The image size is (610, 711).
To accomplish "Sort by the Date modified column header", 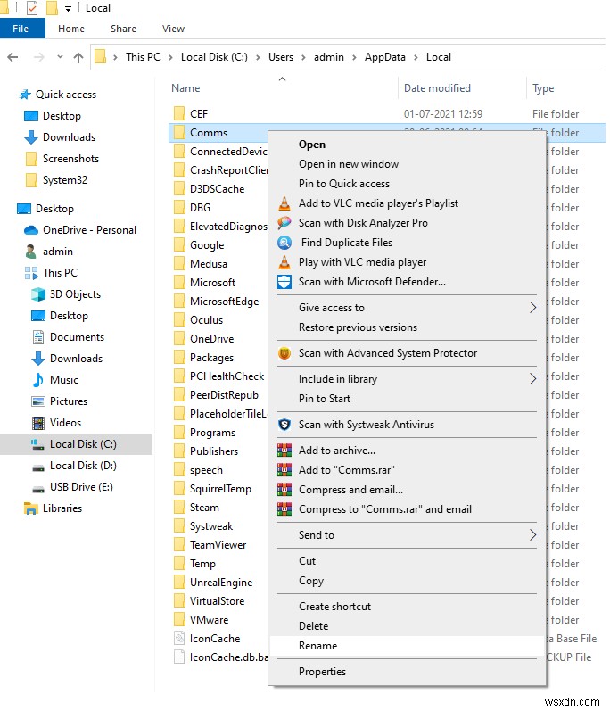I will coord(437,88).
